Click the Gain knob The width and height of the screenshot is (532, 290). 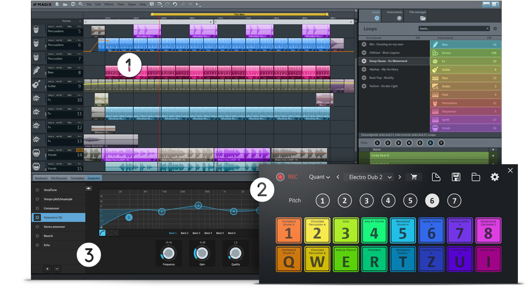pyautogui.click(x=202, y=253)
